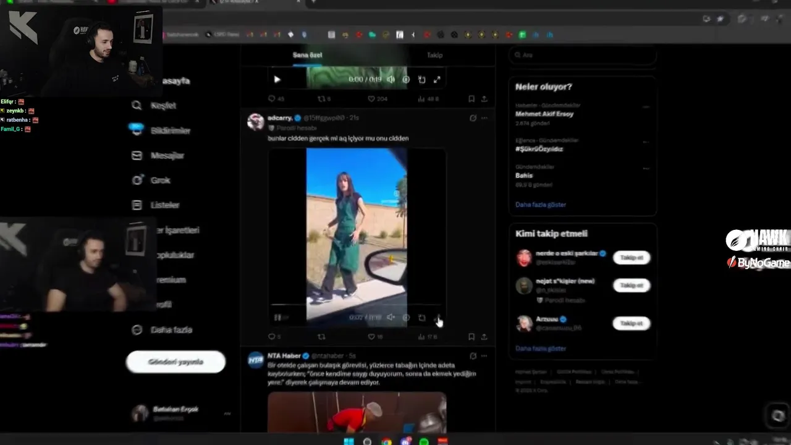The image size is (791, 445).
Task: Play the top video at 0:00 / 0:19
Action: [x=277, y=79]
